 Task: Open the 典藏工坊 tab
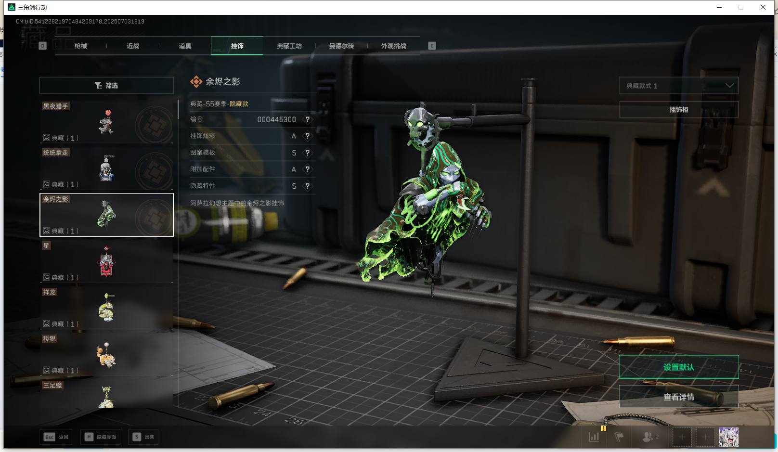289,46
